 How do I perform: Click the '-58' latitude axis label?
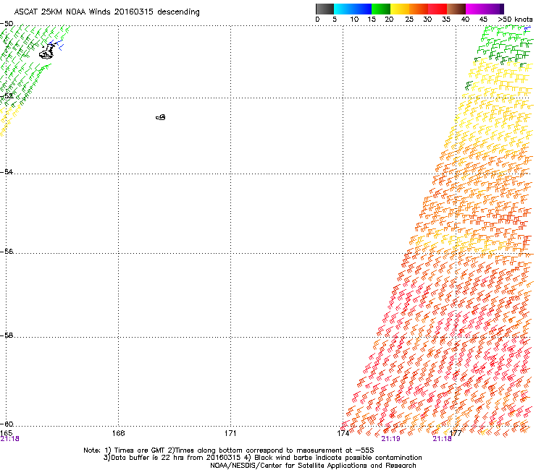click(x=7, y=336)
